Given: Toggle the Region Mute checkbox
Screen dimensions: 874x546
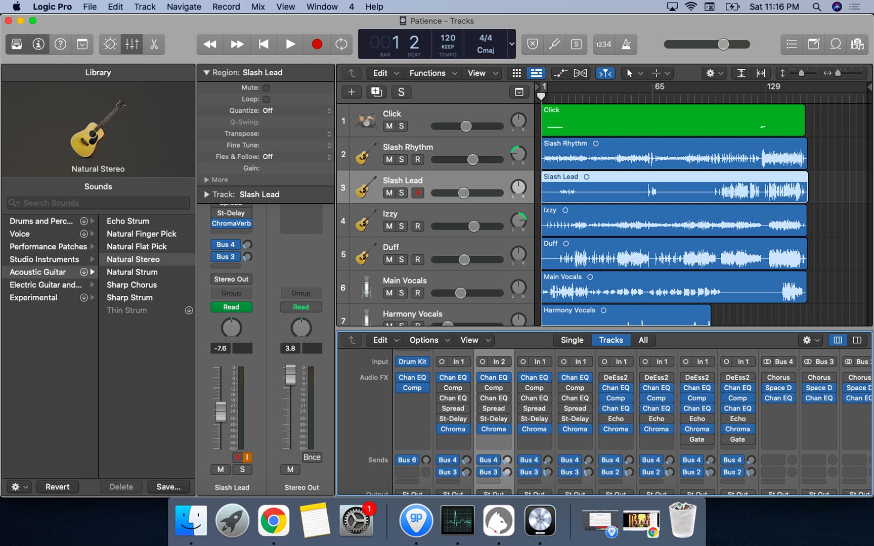Looking at the screenshot, I should click(267, 87).
